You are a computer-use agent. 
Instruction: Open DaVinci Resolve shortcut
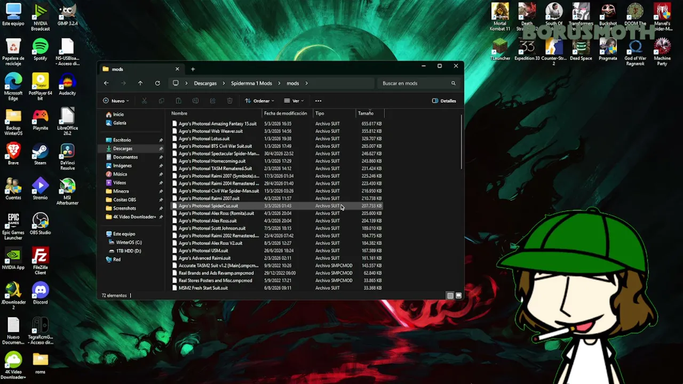coord(67,157)
